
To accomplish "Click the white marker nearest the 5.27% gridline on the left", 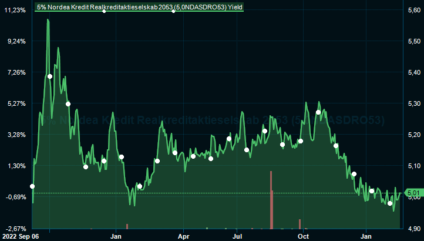I will [68, 104].
